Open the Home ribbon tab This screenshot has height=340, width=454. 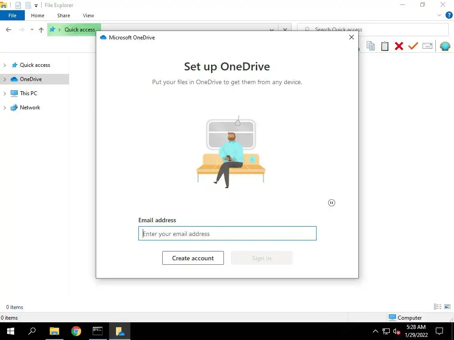pos(38,15)
